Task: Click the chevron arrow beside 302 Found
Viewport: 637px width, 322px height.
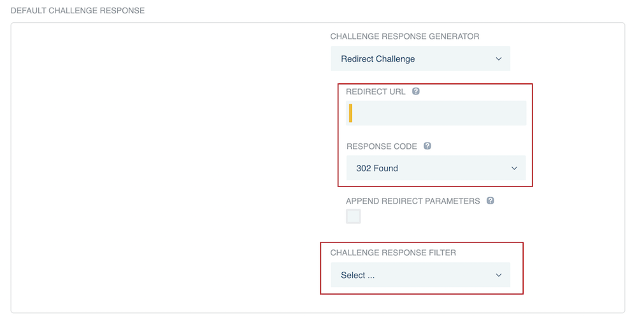Action: tap(515, 169)
